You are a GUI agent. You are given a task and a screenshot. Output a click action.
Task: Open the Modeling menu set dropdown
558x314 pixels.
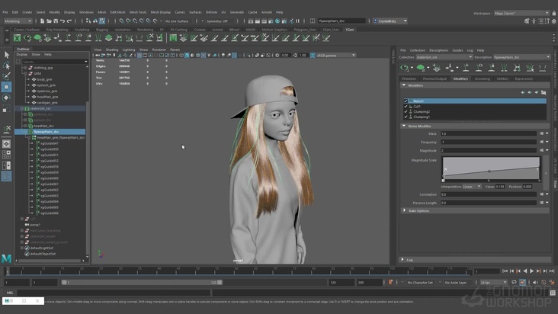click(x=17, y=21)
